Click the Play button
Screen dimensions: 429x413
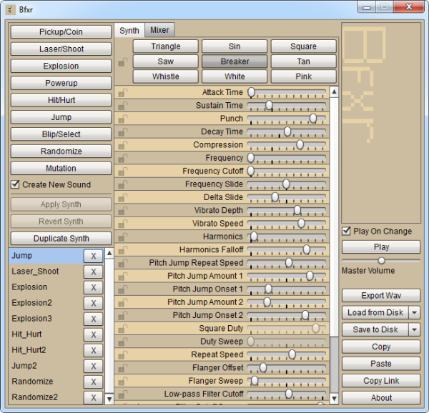point(381,247)
